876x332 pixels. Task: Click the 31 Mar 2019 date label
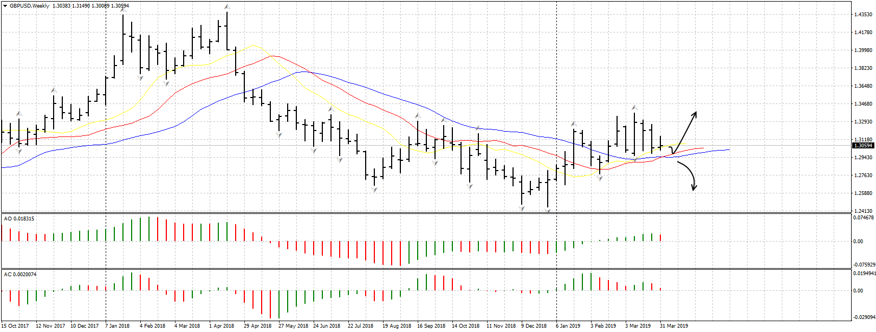tap(673, 326)
